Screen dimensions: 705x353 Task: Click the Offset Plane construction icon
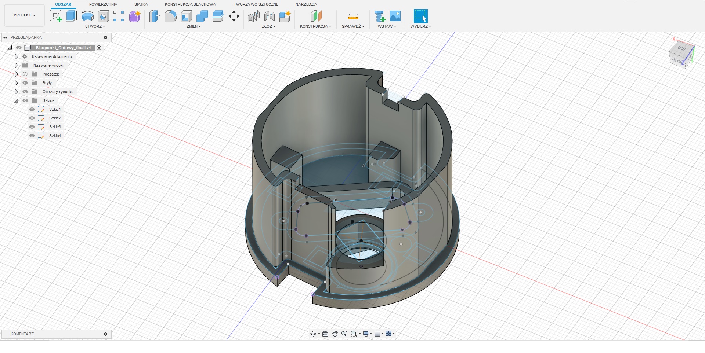tap(316, 16)
